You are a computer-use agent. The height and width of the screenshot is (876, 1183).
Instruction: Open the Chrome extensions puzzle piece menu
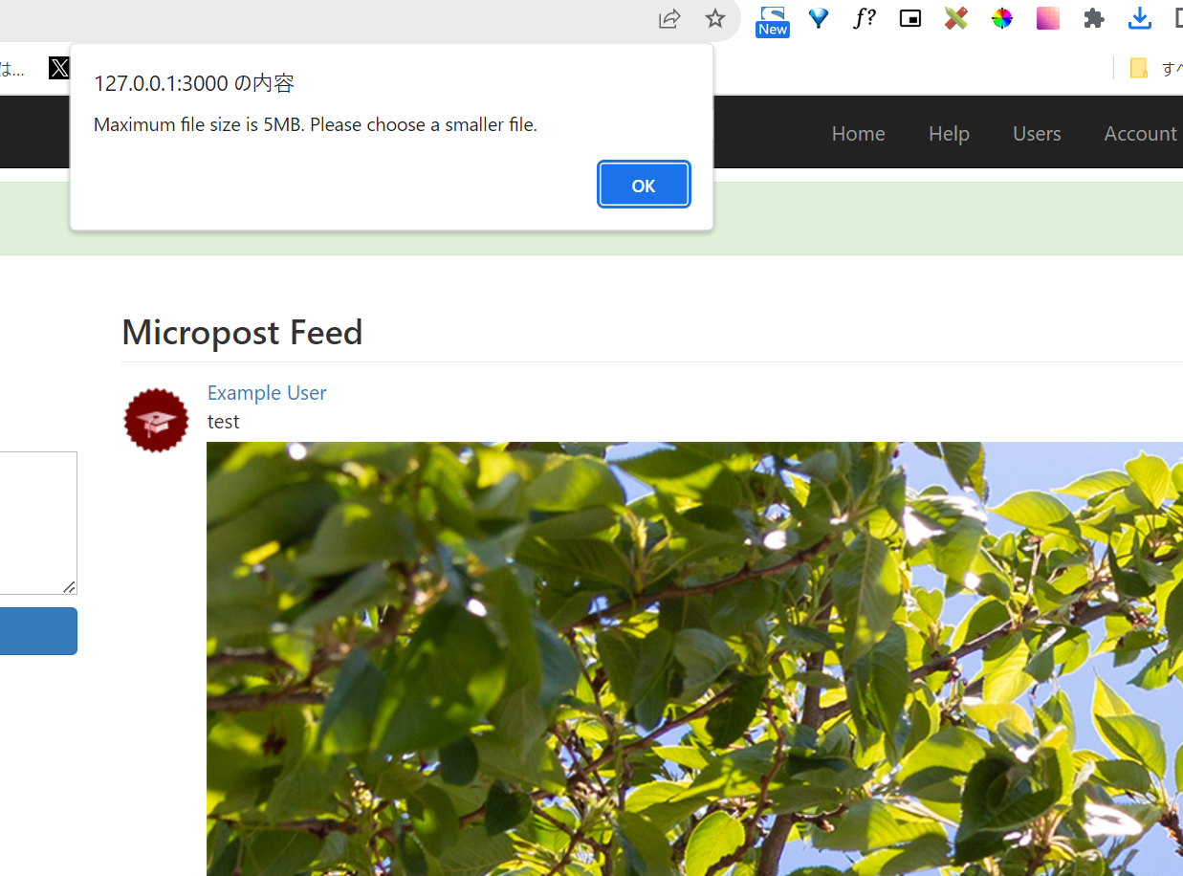[1094, 18]
